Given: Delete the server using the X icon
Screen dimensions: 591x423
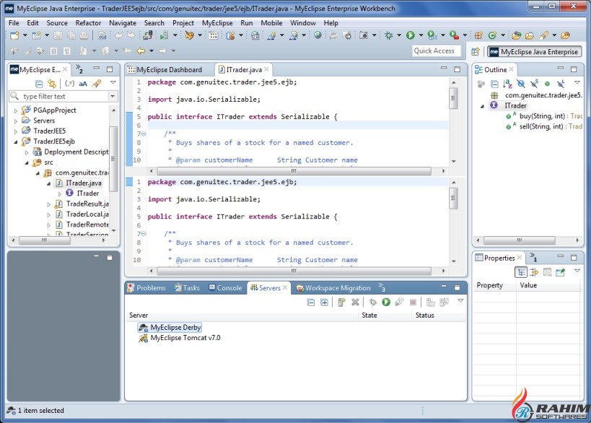Looking at the screenshot, I should coord(354,302).
